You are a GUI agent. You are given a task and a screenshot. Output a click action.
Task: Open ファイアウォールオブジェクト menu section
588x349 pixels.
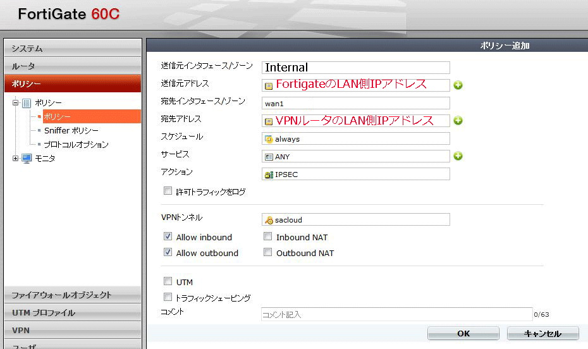click(x=73, y=295)
